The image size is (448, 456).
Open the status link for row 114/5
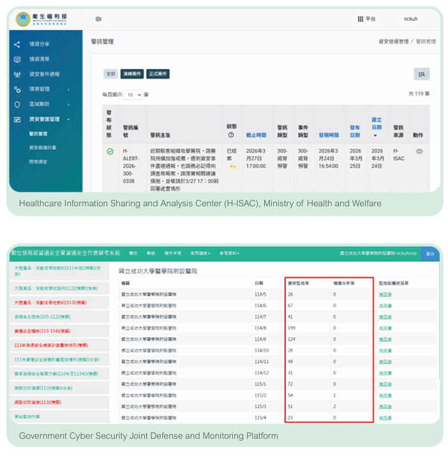pyautogui.click(x=385, y=294)
